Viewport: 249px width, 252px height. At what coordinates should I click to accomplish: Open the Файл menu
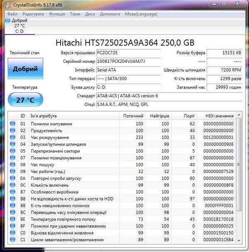coord(12,14)
